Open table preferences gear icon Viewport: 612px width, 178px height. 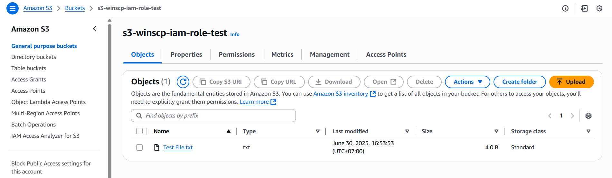coord(588,116)
